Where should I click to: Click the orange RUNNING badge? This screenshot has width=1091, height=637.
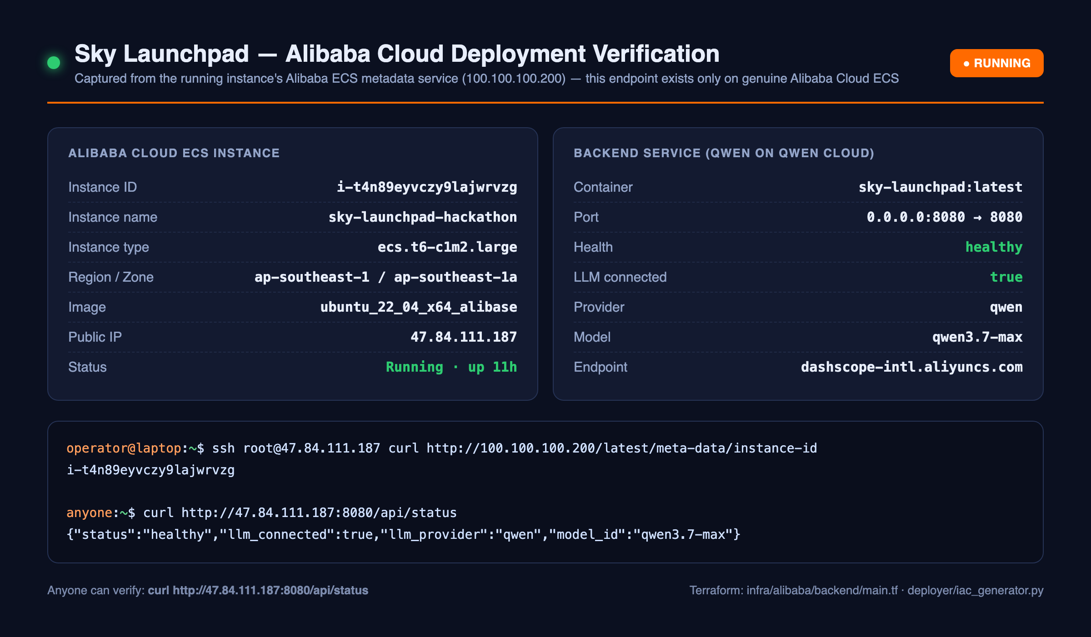pos(996,63)
